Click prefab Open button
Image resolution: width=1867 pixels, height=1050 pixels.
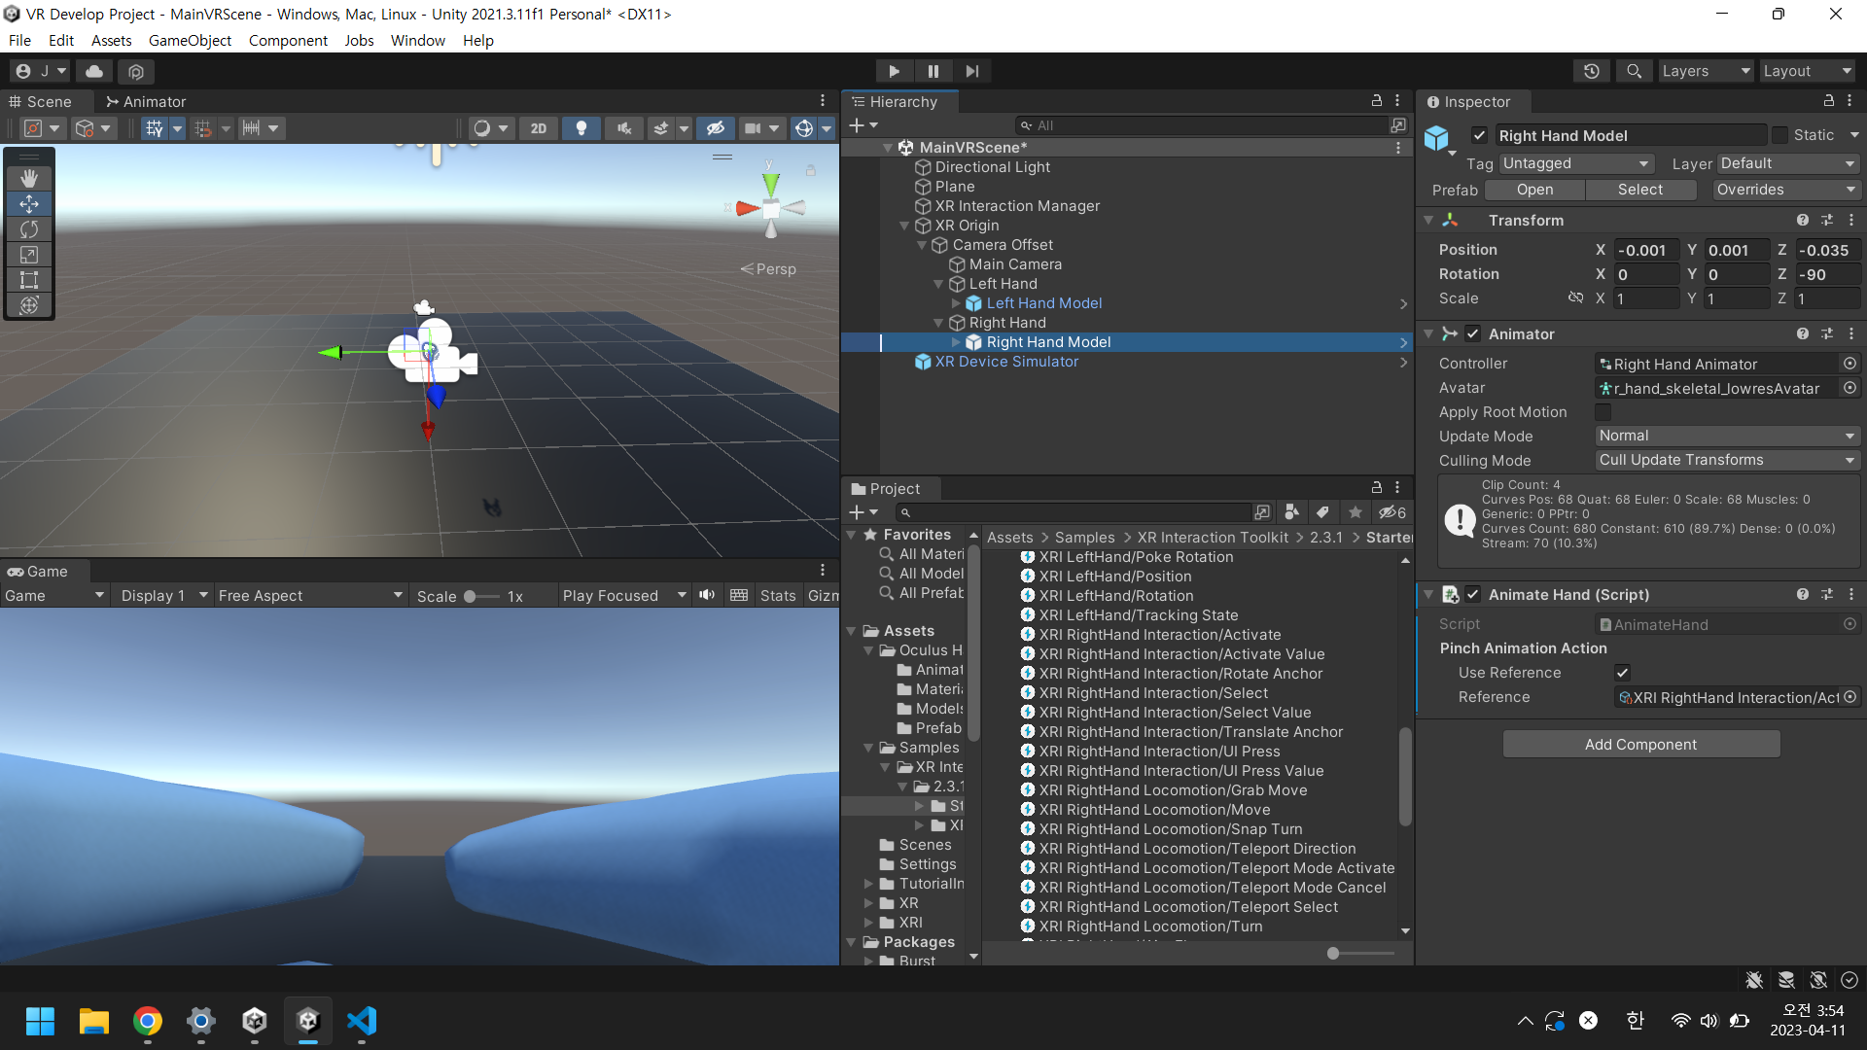tap(1534, 190)
